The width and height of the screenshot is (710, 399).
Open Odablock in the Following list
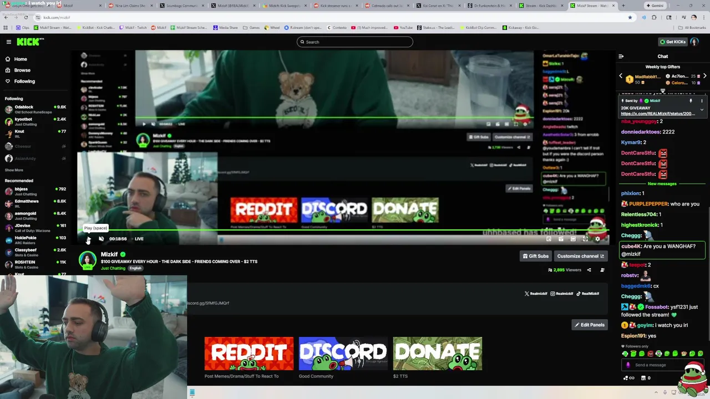(x=35, y=109)
